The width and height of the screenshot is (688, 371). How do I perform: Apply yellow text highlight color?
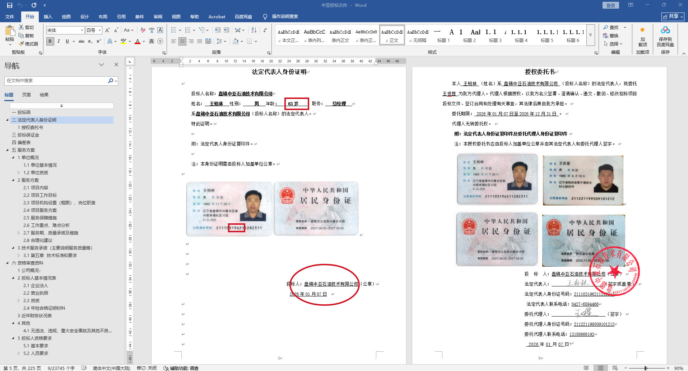tap(123, 41)
